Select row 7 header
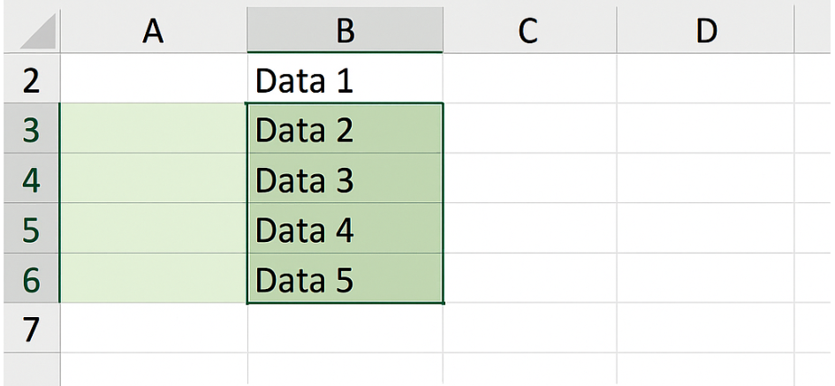The width and height of the screenshot is (835, 386). tap(32, 328)
